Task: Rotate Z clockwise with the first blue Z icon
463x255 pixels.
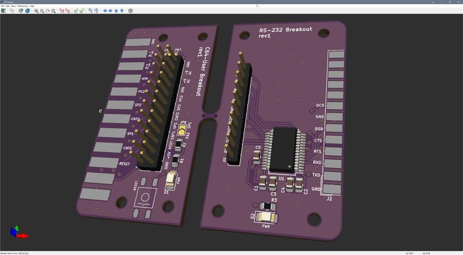Action: tap(90, 11)
